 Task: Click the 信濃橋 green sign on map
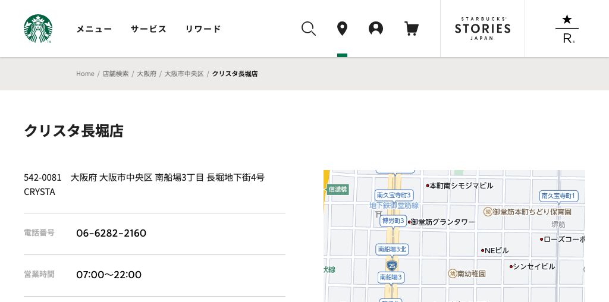click(337, 190)
